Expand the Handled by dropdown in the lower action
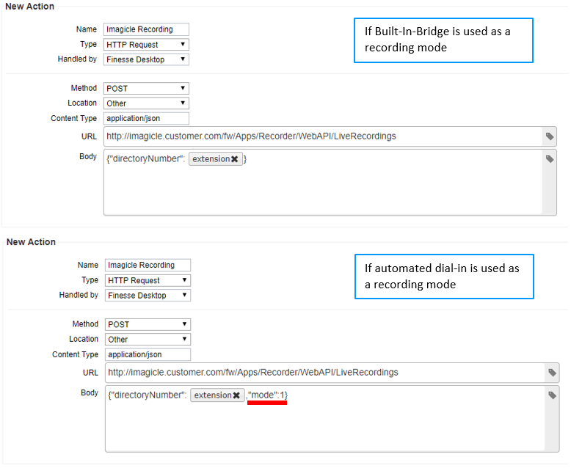Screen dimensions: 571x468 point(148,296)
